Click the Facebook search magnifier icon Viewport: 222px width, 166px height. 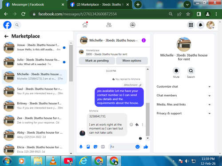(17, 25)
